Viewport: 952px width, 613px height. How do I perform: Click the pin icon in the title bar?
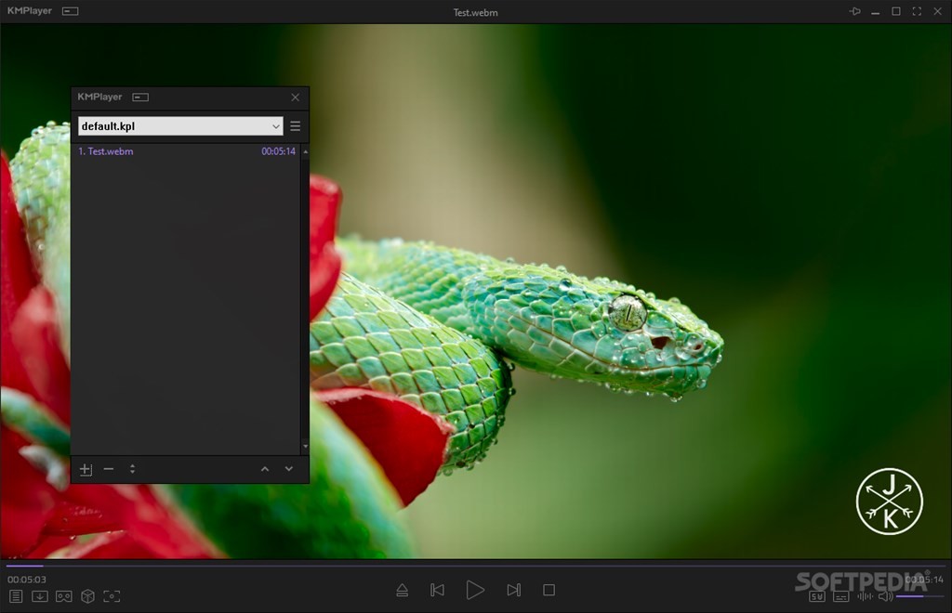[x=854, y=11]
